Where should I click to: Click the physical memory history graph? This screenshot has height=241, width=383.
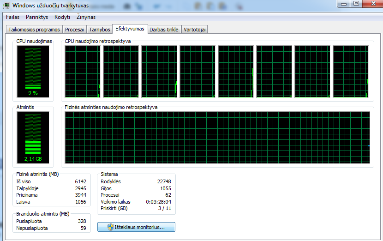[217, 138]
